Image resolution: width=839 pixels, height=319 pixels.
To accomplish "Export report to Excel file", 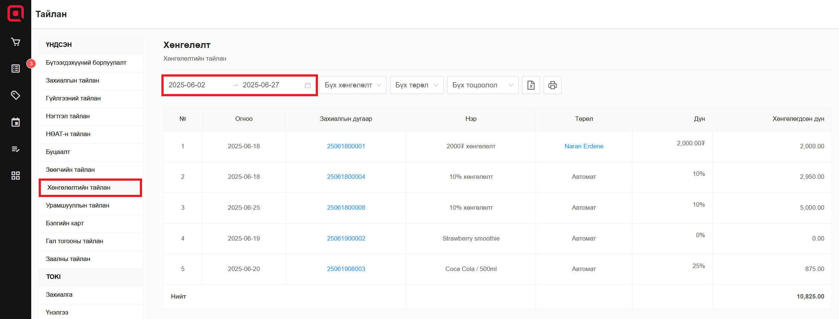I will coord(531,85).
